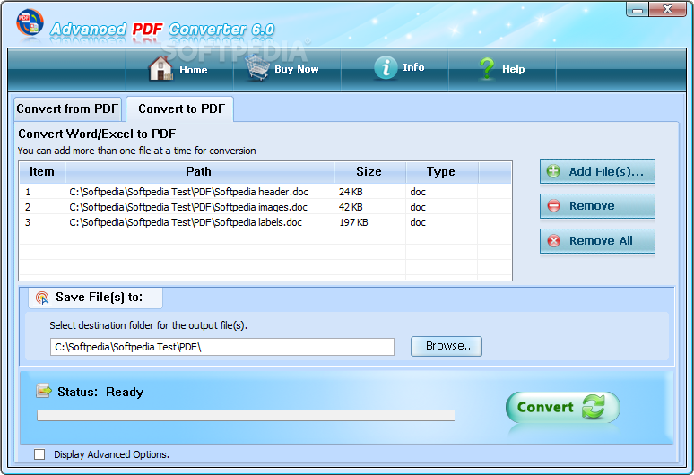Open the Home toolbar label

[x=194, y=70]
